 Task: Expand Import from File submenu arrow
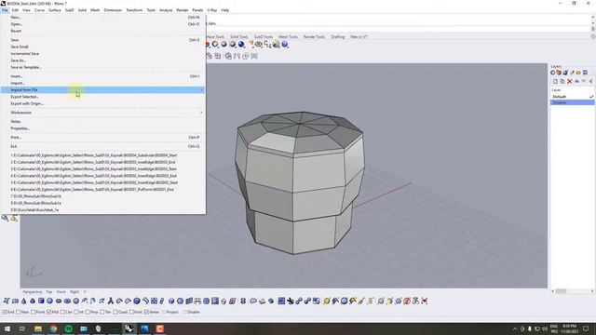coord(201,90)
